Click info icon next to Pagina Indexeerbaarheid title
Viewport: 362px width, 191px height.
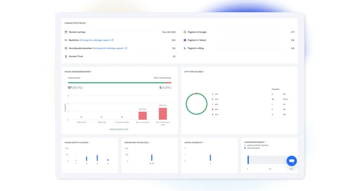pyautogui.click(x=92, y=72)
